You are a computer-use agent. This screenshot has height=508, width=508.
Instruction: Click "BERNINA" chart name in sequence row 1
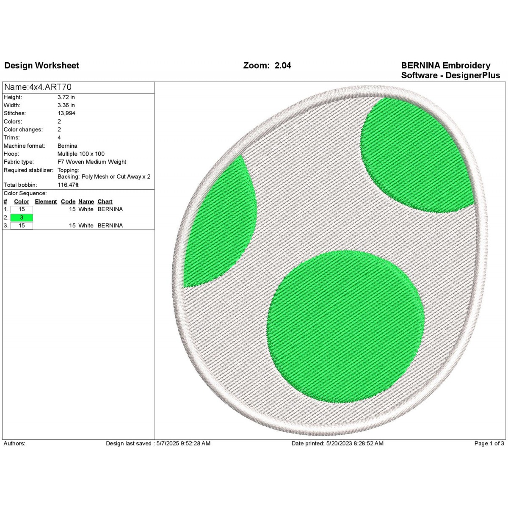click(110, 210)
